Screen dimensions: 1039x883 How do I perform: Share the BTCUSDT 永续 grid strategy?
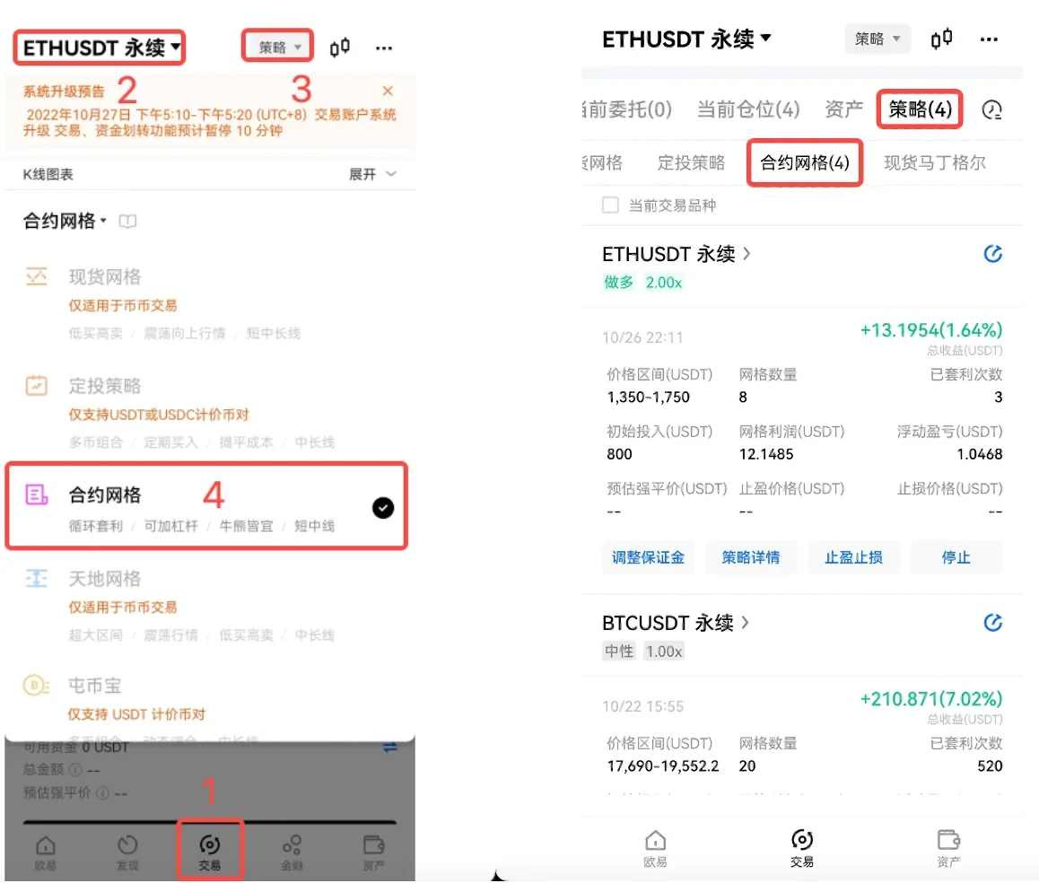click(992, 623)
